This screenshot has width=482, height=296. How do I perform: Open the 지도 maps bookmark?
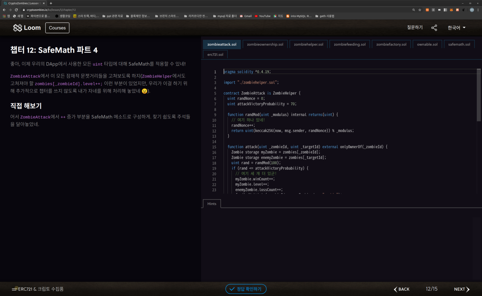pos(278,16)
